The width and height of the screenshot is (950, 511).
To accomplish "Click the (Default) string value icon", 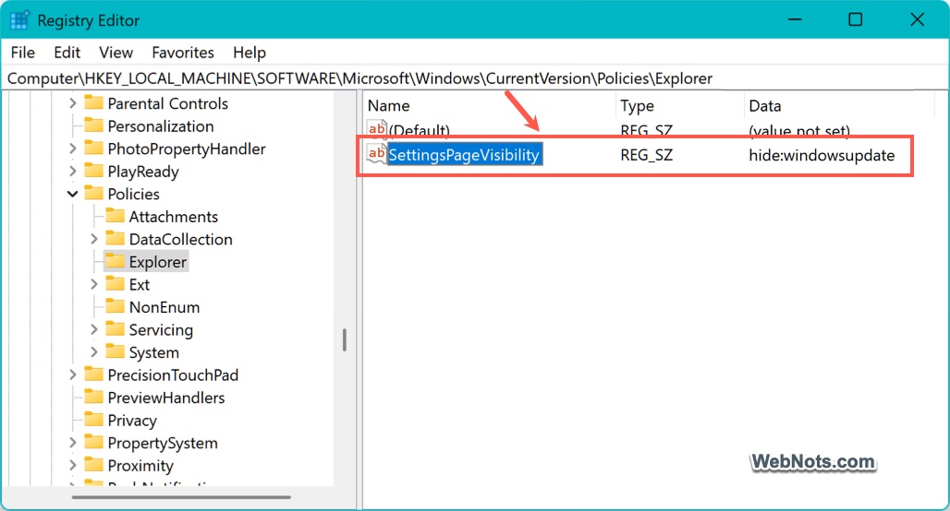I will coord(377,128).
